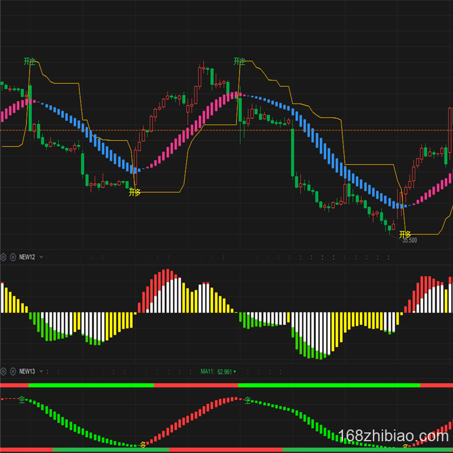The image size is (453, 453).
Task: Open the MA11 52.961 value dropdown
Action: point(235,372)
